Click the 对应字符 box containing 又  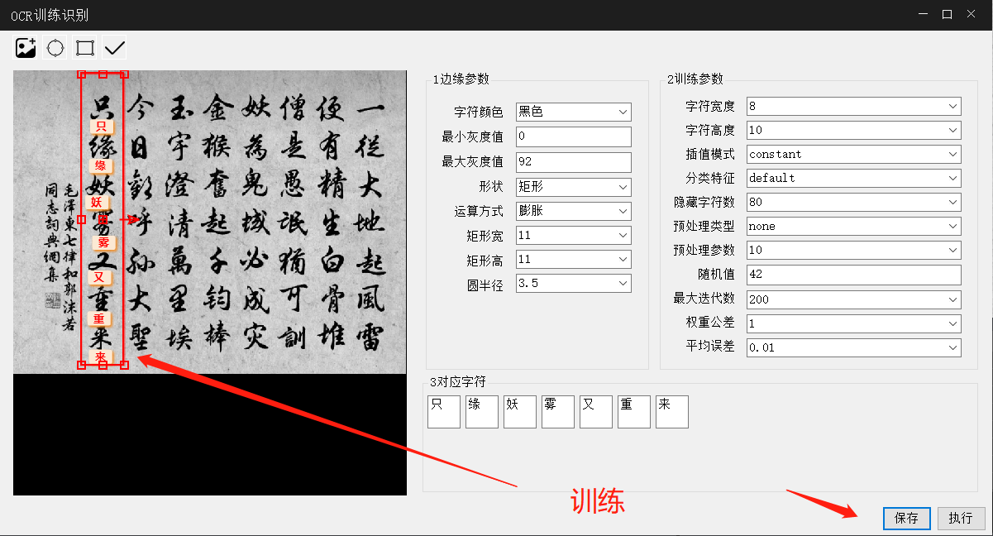pyautogui.click(x=596, y=412)
